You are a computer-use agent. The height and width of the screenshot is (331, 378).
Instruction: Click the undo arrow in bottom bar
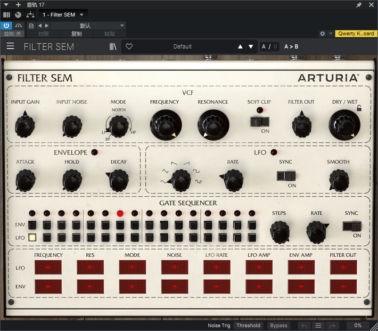[x=304, y=326]
